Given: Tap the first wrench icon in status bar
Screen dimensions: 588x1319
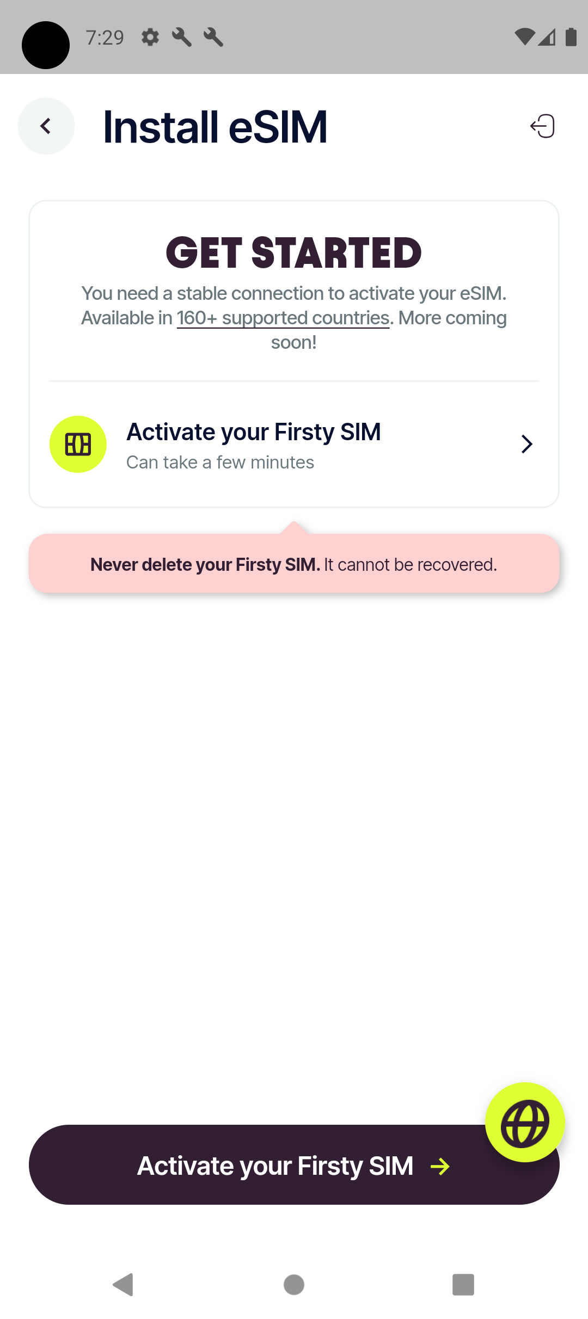Looking at the screenshot, I should tap(182, 38).
